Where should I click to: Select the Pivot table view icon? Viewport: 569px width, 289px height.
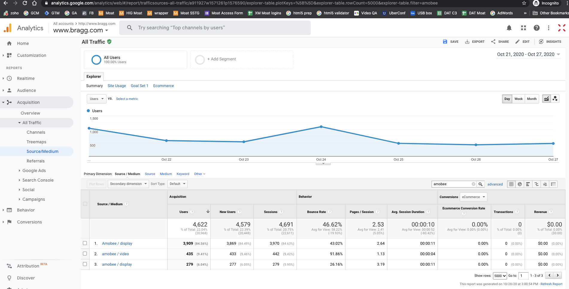(x=553, y=184)
